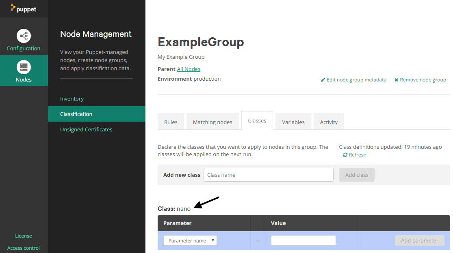
Task: Click the X icon beside Remove node group
Action: pos(397,80)
